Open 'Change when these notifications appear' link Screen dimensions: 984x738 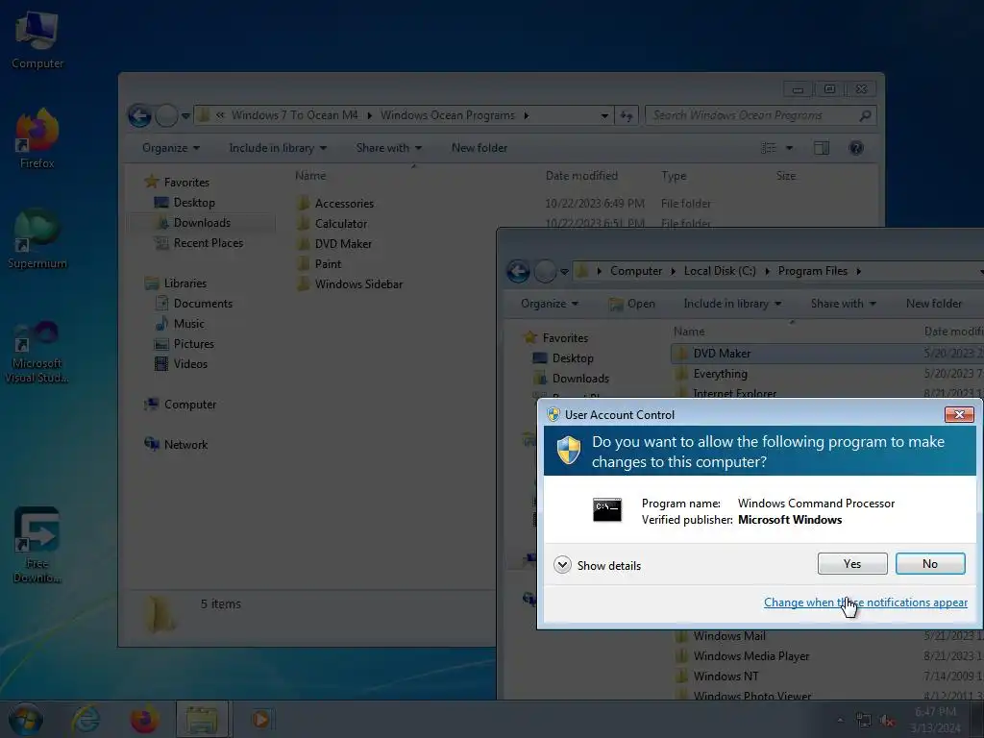[x=866, y=603]
